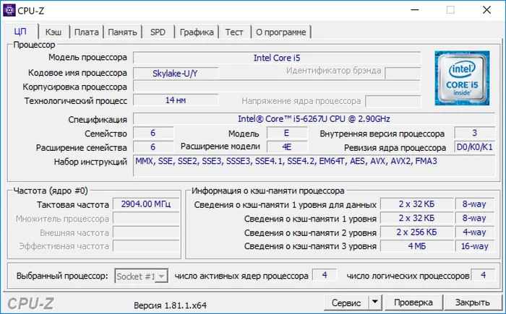
Task: Click the Intel Core i5 inside logo
Action: (462, 78)
